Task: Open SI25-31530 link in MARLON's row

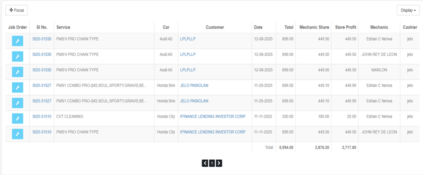Action: [42, 70]
